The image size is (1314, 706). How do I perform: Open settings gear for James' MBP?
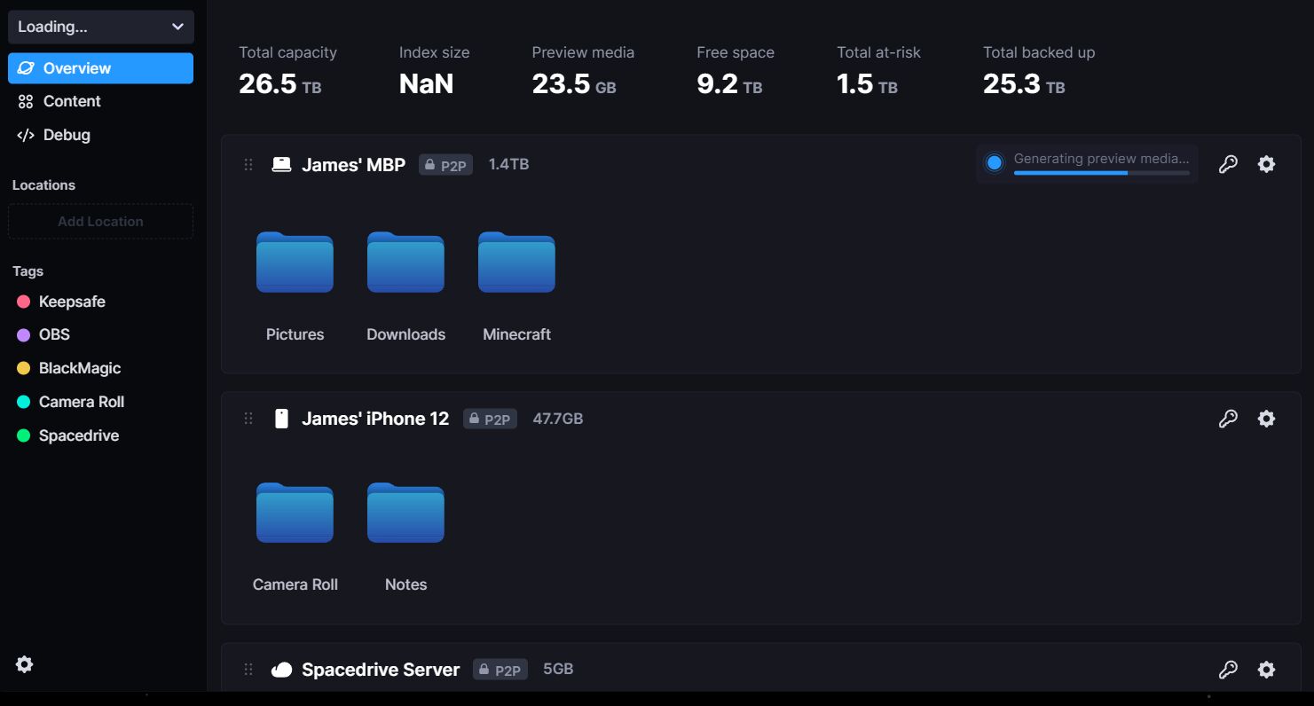[1266, 164]
